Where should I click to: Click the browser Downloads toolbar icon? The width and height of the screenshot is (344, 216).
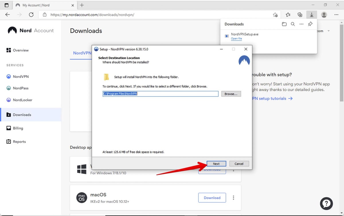311,15
